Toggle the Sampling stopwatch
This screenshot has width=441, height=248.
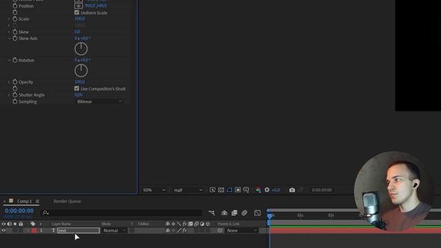tap(15, 101)
